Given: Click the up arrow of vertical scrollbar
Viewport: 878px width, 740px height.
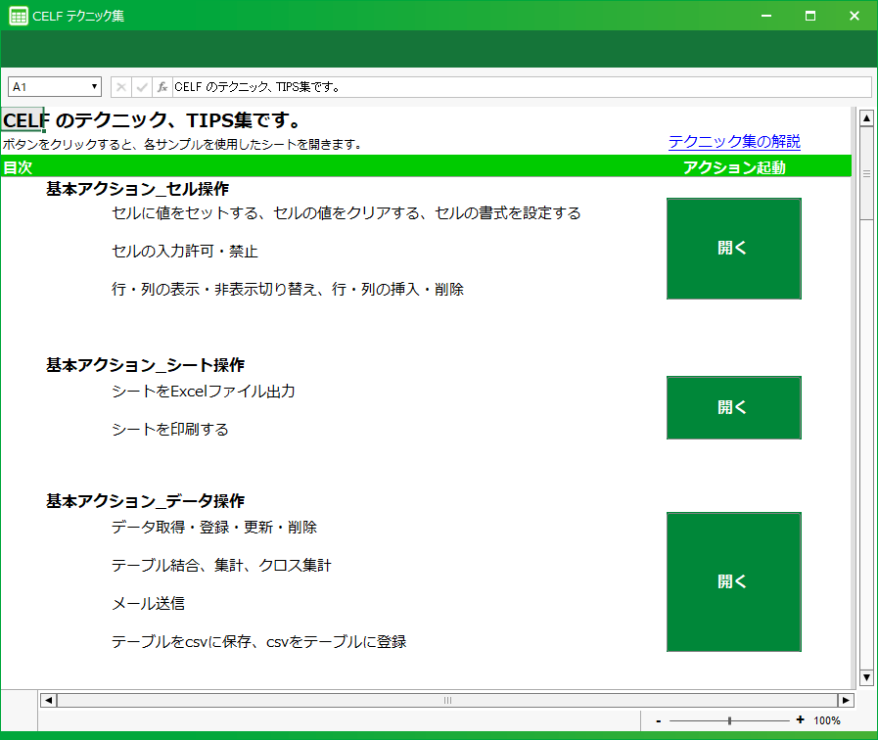Looking at the screenshot, I should coord(866,116).
